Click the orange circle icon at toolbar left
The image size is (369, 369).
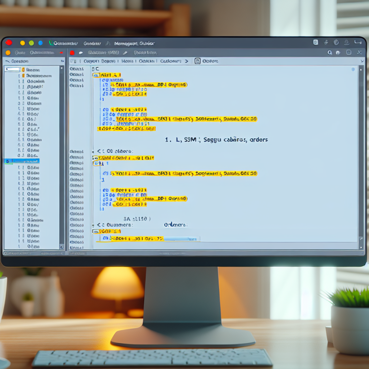click(8, 52)
